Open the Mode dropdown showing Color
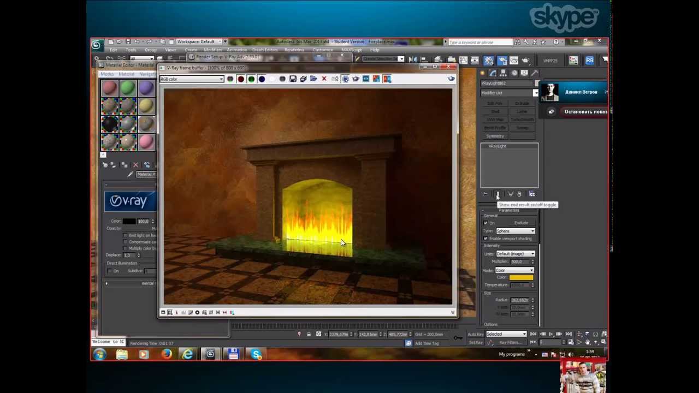Viewport: 699px width, 393px height. (515, 270)
